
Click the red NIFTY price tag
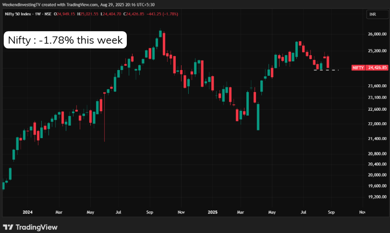pyautogui.click(x=358, y=68)
